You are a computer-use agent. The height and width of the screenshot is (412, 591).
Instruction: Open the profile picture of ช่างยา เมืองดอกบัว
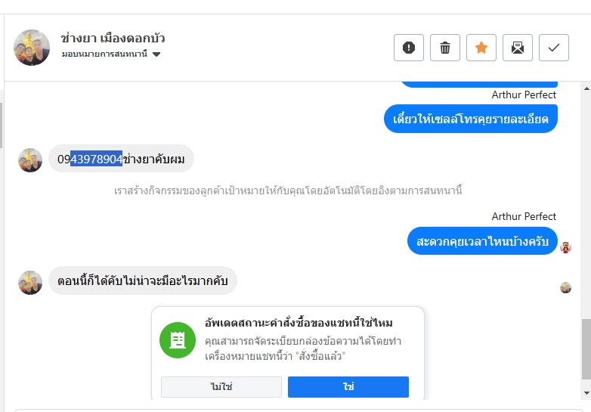tap(32, 48)
